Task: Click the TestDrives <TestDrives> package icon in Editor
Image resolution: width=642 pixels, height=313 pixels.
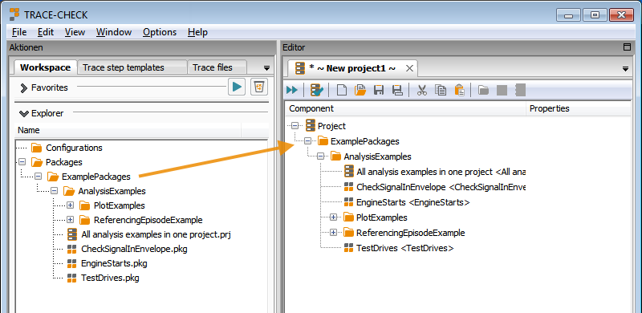Action: point(349,248)
